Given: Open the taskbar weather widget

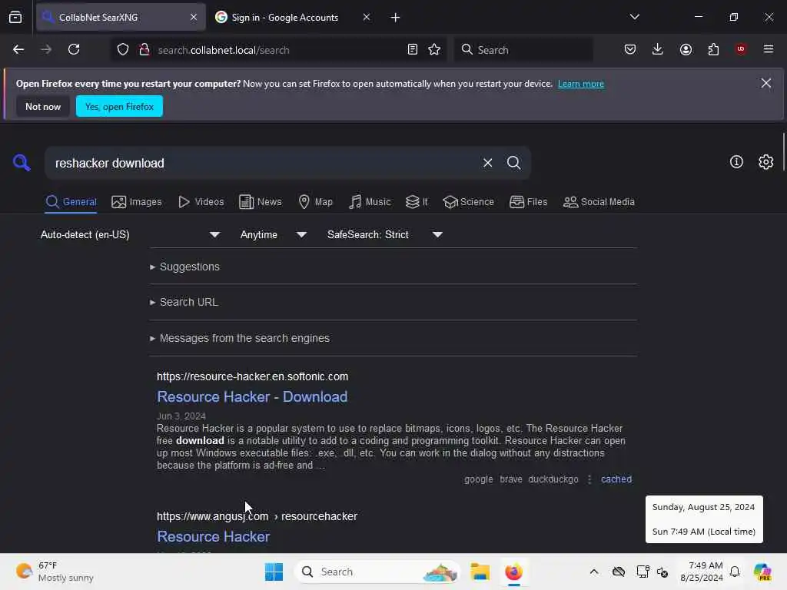Looking at the screenshot, I should click(x=55, y=572).
